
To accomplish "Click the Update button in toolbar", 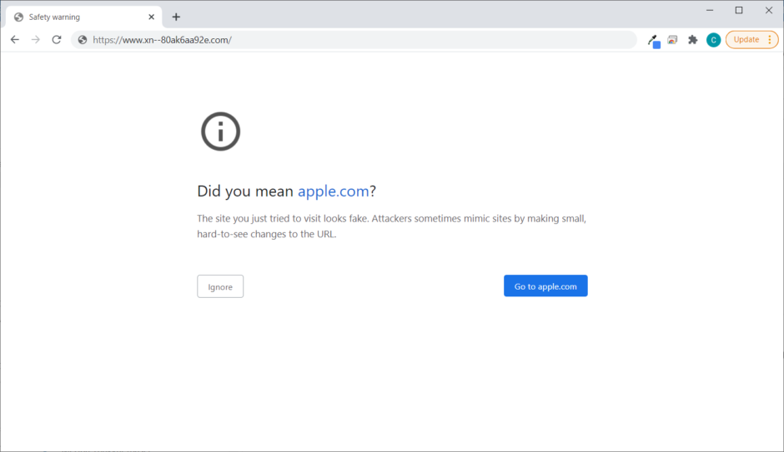I will click(x=746, y=40).
